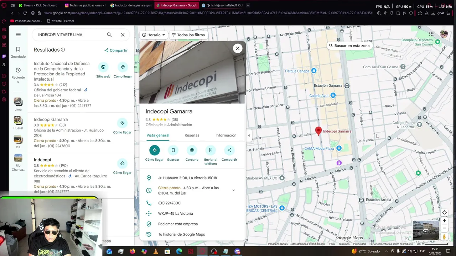Open the Google account avatar

[x=444, y=34]
